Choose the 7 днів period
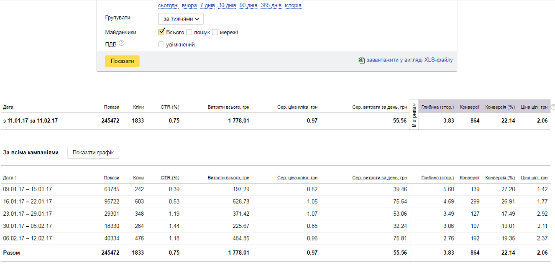 pyautogui.click(x=207, y=5)
